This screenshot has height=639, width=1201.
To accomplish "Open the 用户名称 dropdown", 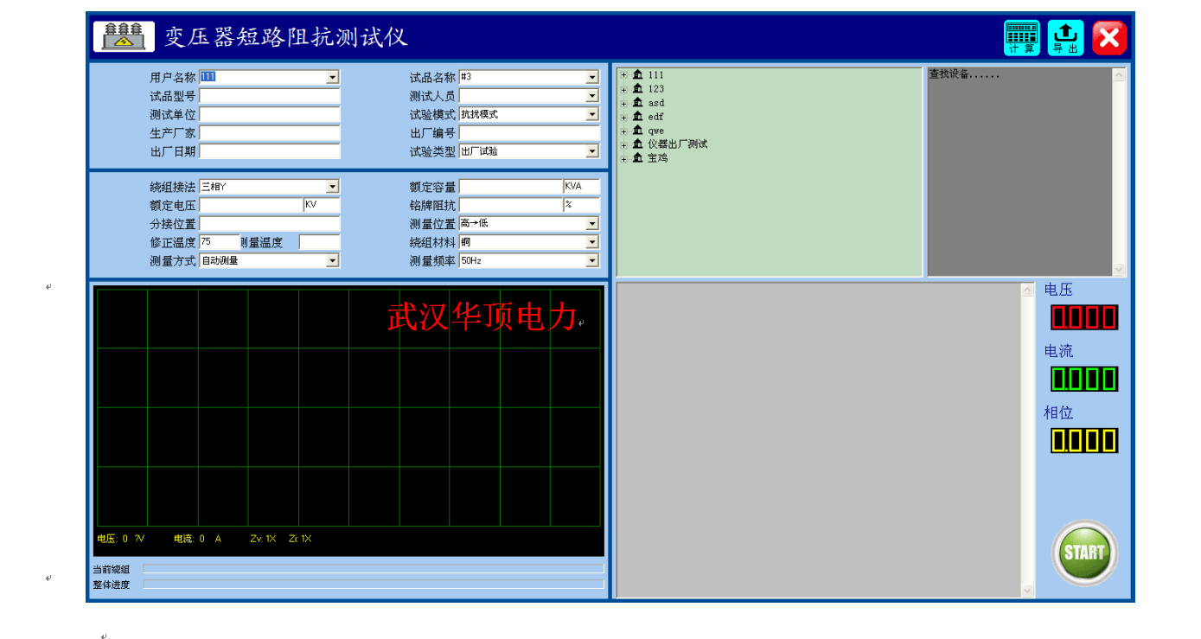I will point(333,78).
